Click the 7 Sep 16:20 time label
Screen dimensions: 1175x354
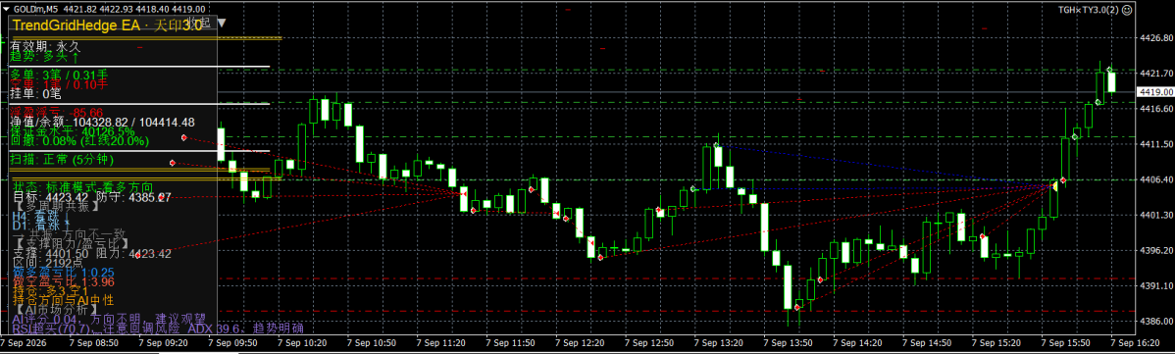(x=1136, y=343)
